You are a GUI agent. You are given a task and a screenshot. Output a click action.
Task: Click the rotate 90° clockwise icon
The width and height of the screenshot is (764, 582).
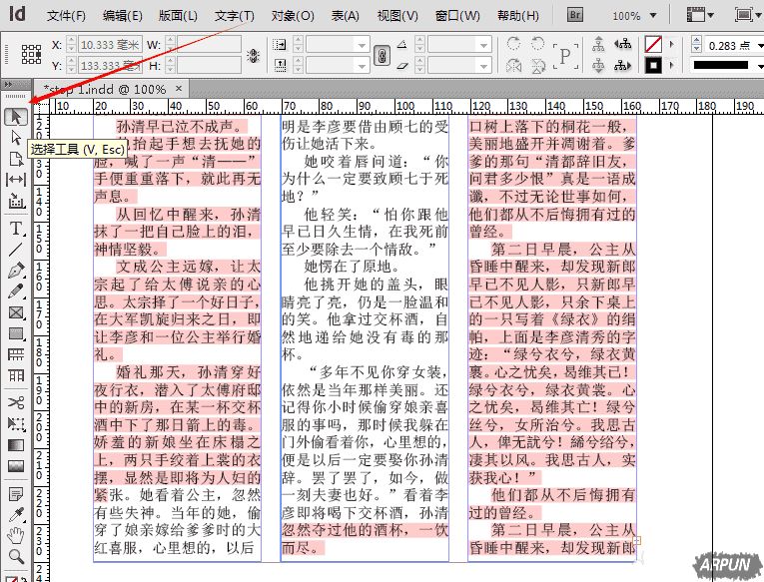coord(513,43)
